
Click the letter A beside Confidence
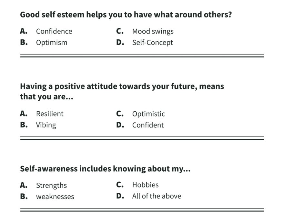(x=24, y=31)
